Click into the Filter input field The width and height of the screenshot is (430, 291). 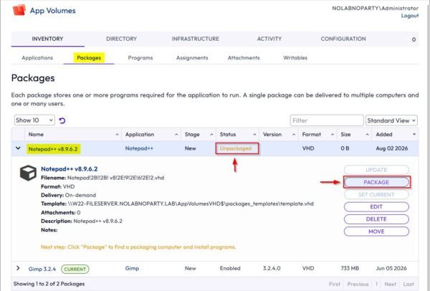click(327, 120)
